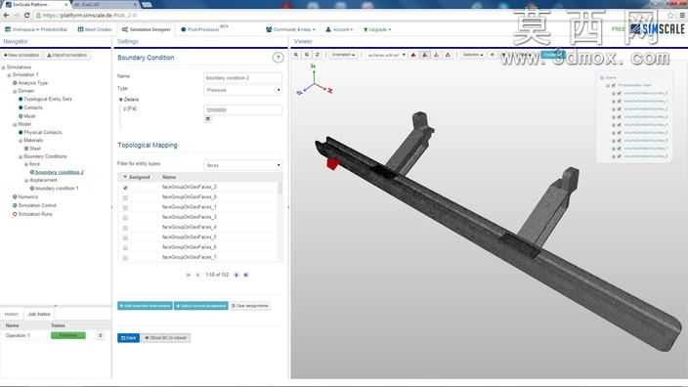Select Contacts under Domain
The width and height of the screenshot is (688, 387).
30,107
